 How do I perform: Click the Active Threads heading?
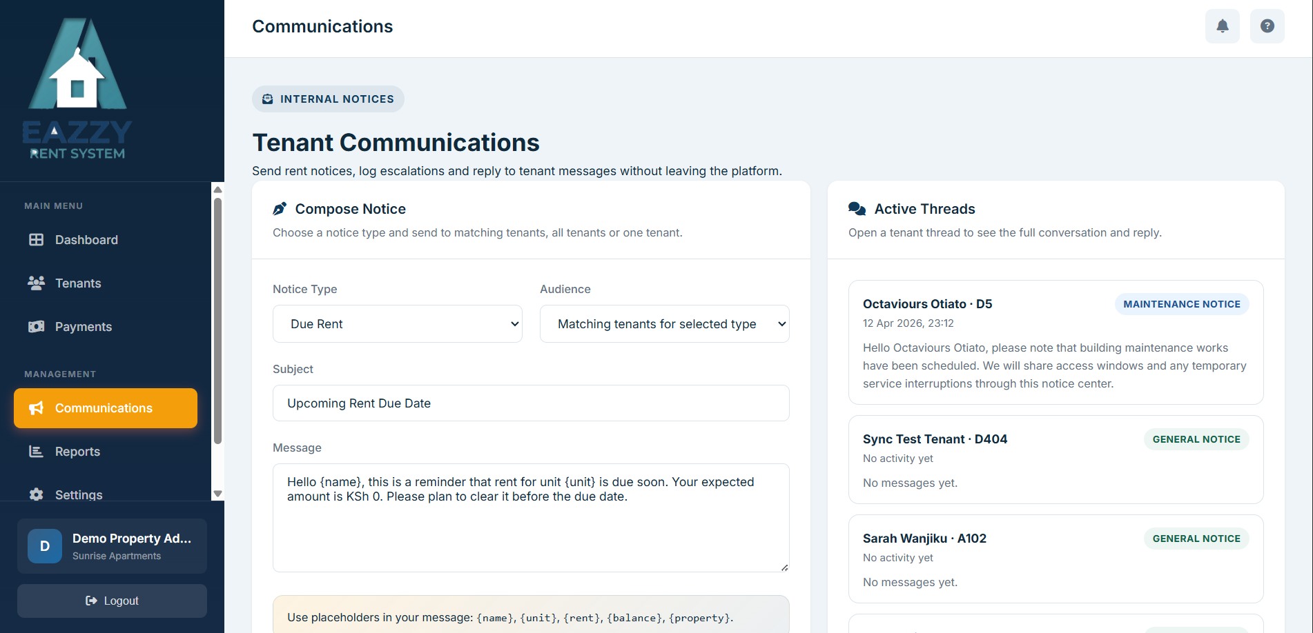[x=924, y=209]
